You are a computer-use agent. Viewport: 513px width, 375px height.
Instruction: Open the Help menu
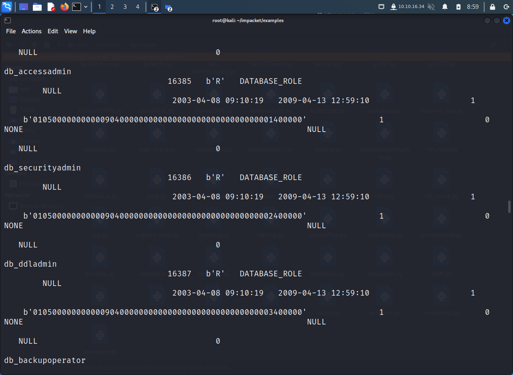click(x=89, y=31)
